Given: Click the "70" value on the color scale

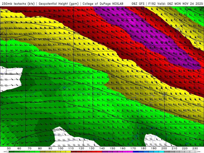Looking at the screenshot, I should click(x=30, y=148).
